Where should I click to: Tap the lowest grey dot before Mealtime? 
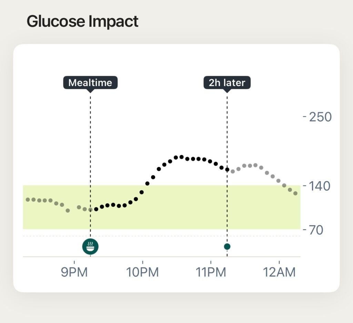coord(68,210)
